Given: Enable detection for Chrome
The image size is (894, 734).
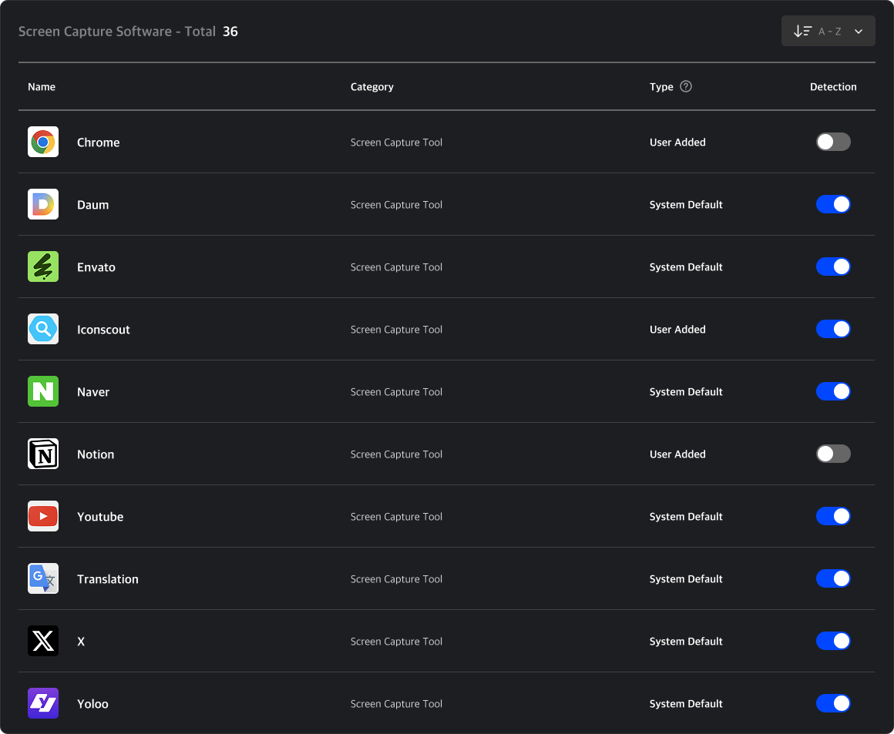Looking at the screenshot, I should (833, 142).
